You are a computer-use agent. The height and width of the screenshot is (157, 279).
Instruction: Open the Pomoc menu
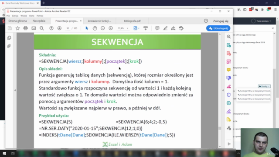(x=40, y=16)
